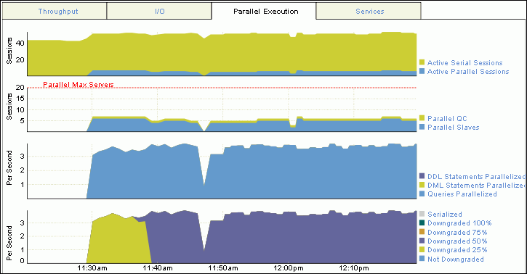The width and height of the screenshot is (527, 274).
Task: Go to the Services tab
Action: [x=369, y=11]
